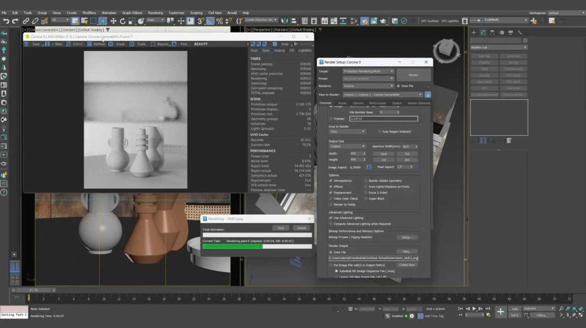
Task: Click the Undo arrow in main toolbar
Action: (x=6, y=21)
